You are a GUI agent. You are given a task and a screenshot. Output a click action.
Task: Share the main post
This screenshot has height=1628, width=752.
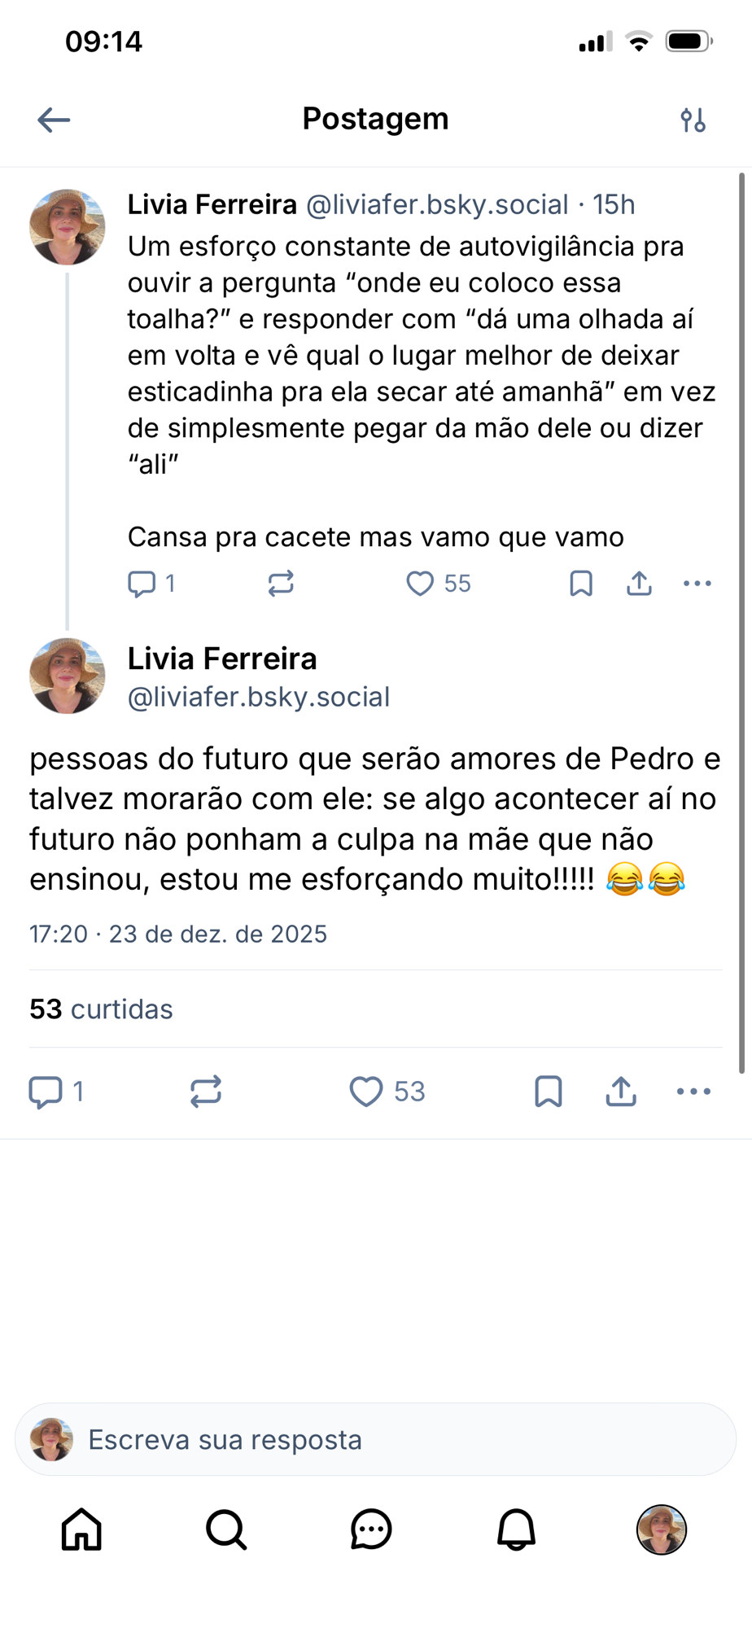(x=621, y=1092)
